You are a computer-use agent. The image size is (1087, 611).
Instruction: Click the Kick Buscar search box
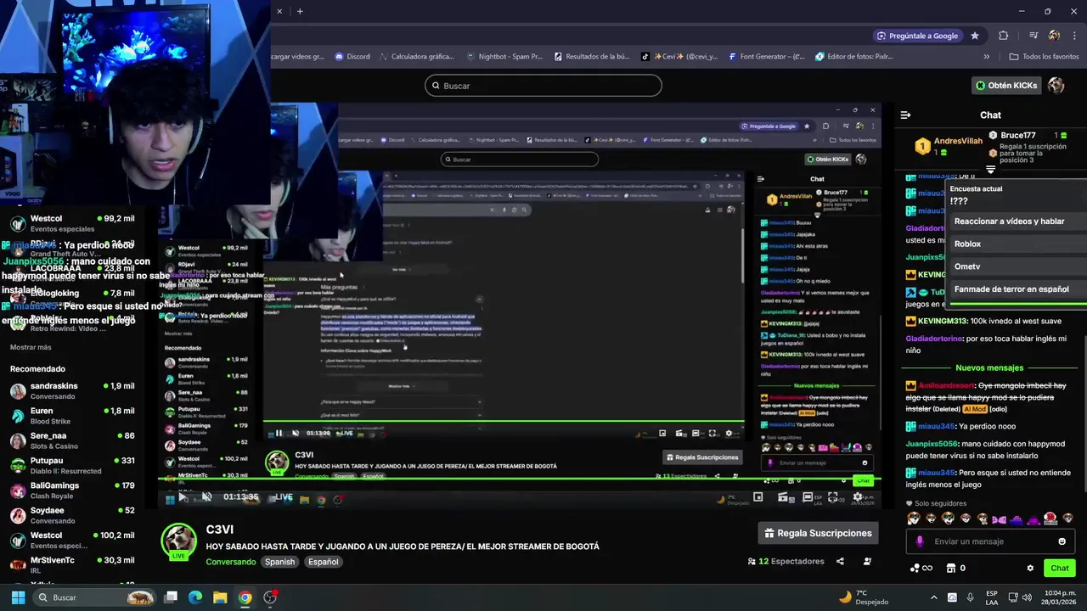(x=543, y=86)
